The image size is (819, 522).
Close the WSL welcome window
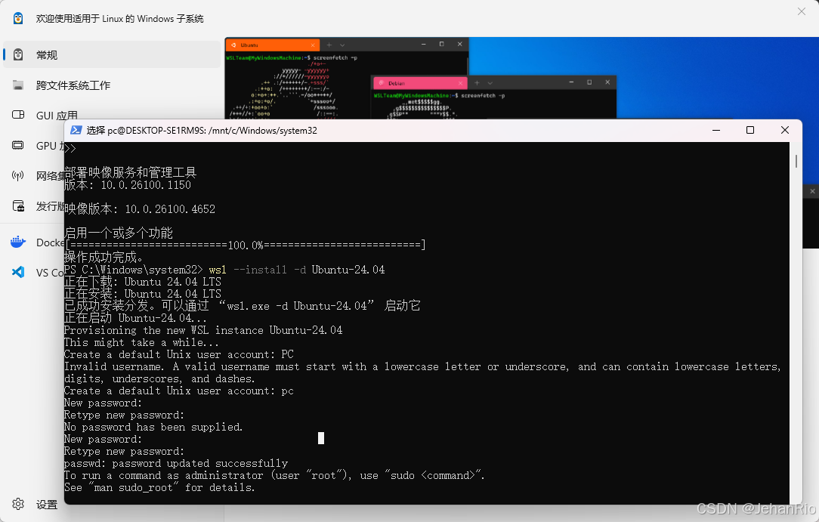point(801,11)
